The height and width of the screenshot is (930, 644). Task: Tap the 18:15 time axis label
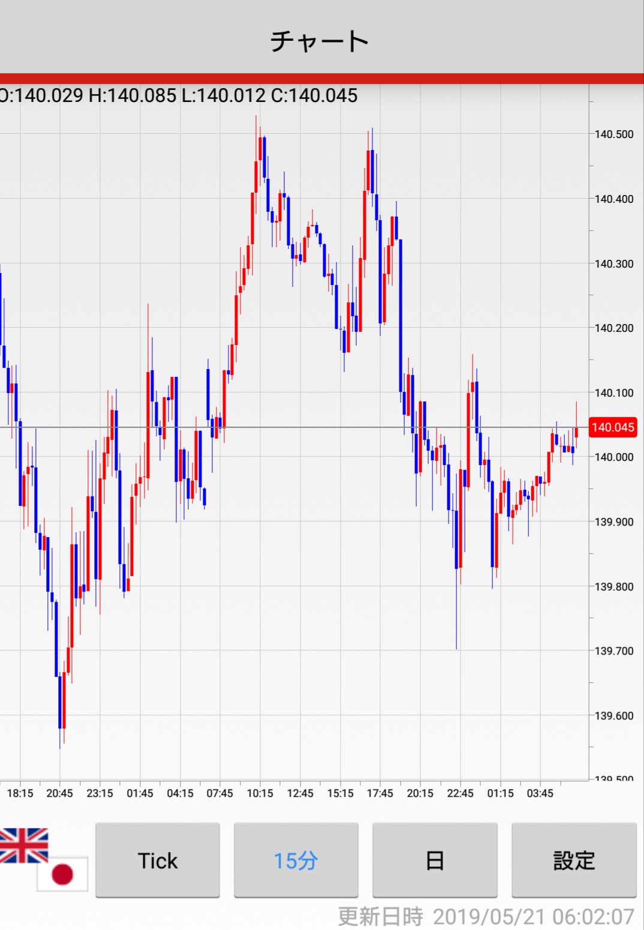pos(20,793)
